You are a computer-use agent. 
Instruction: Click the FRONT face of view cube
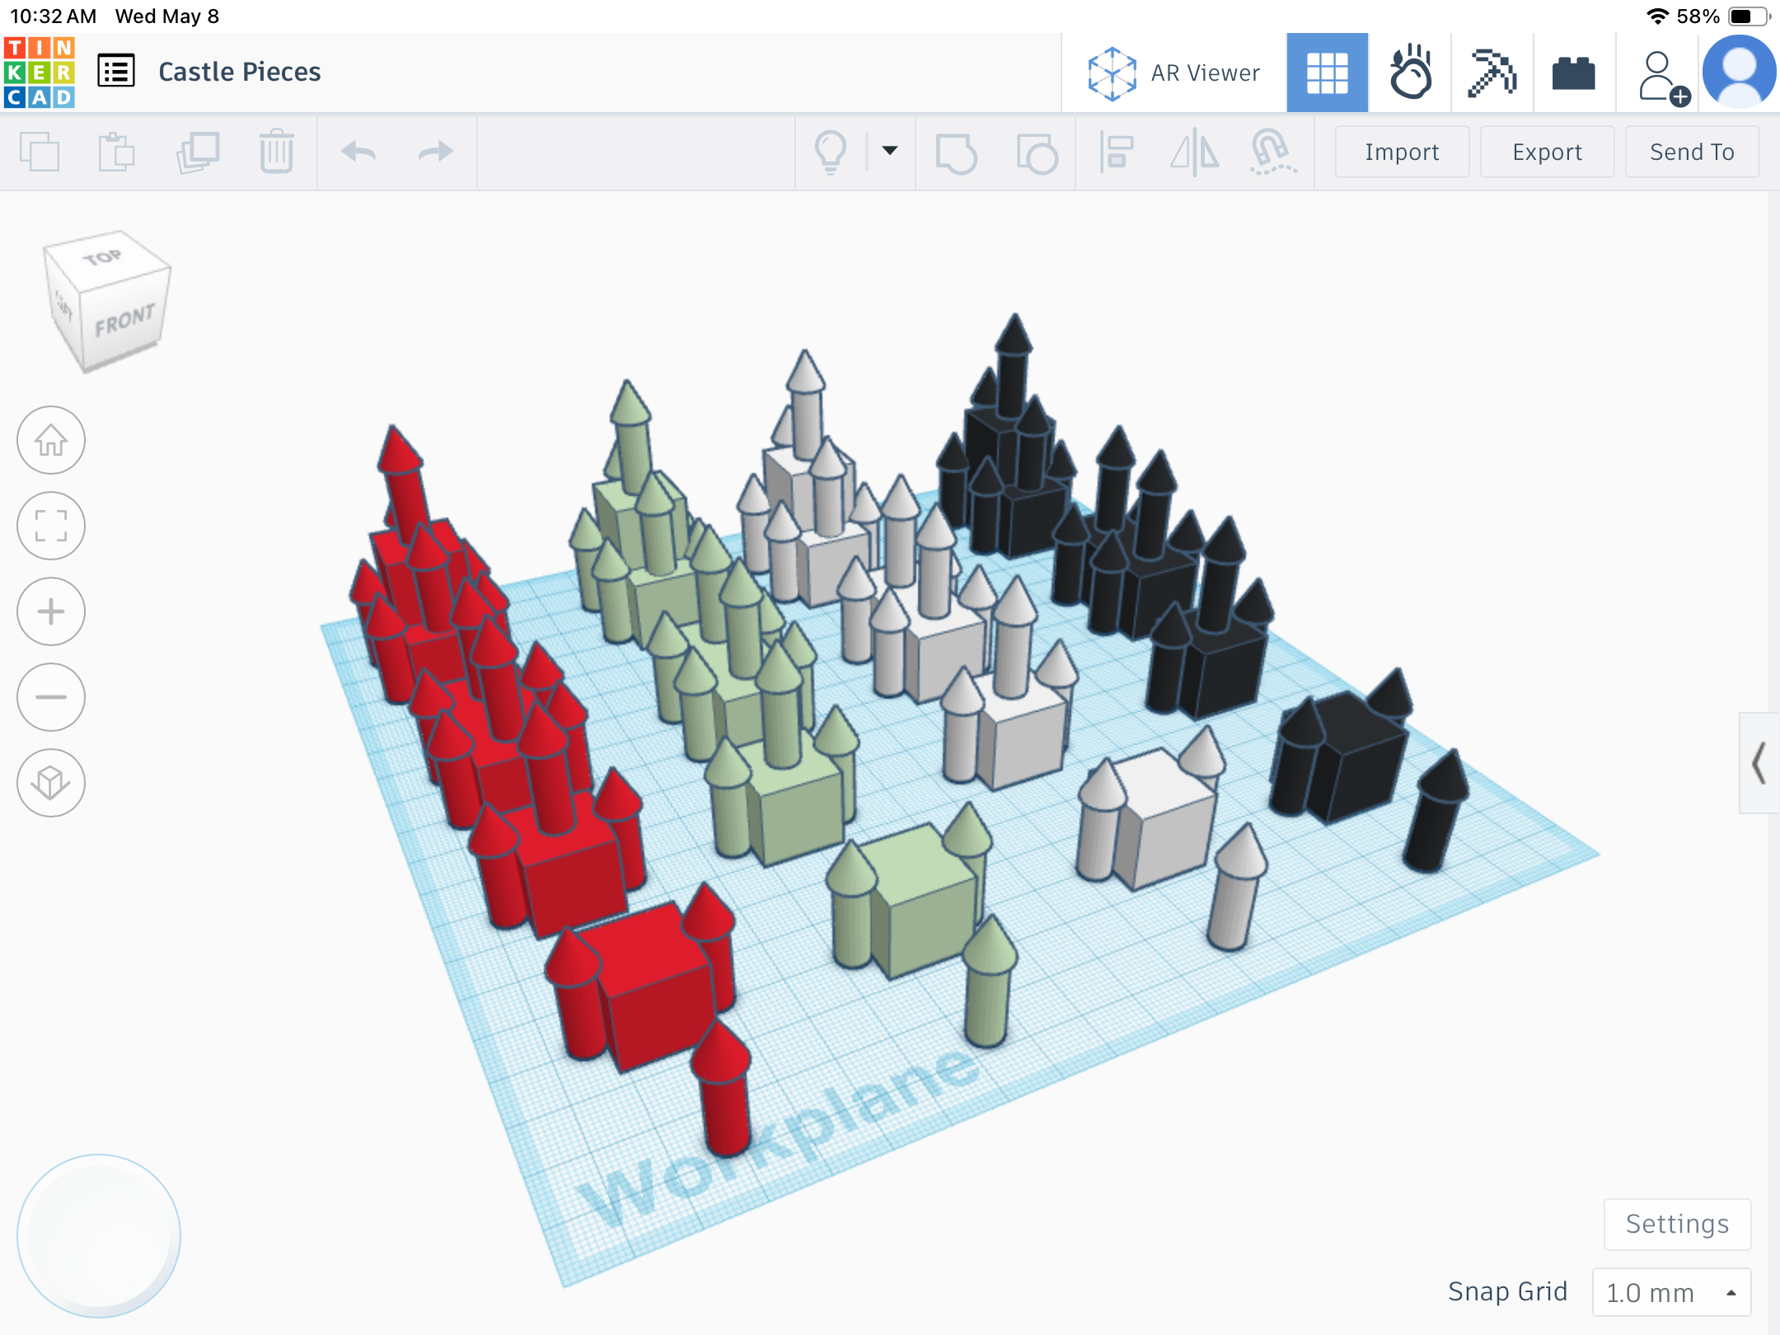coord(125,321)
